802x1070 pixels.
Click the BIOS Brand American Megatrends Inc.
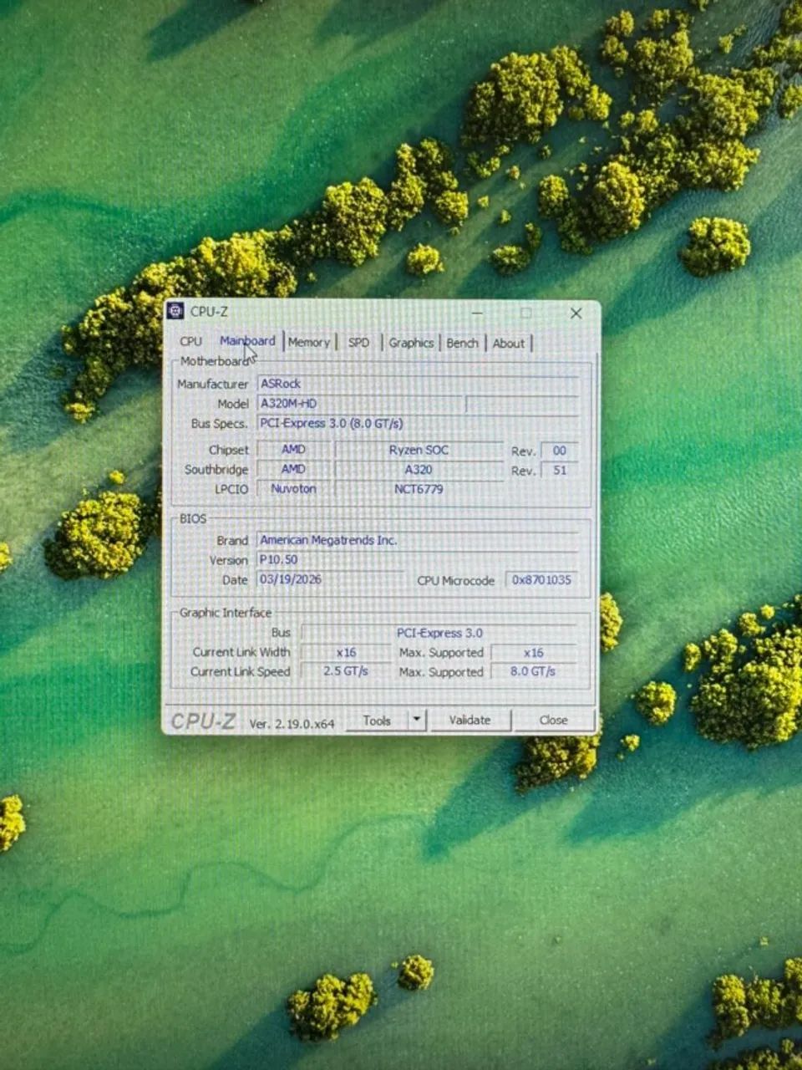click(x=418, y=540)
